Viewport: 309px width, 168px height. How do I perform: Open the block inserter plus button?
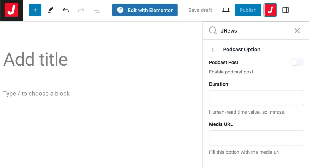pyautogui.click(x=35, y=10)
